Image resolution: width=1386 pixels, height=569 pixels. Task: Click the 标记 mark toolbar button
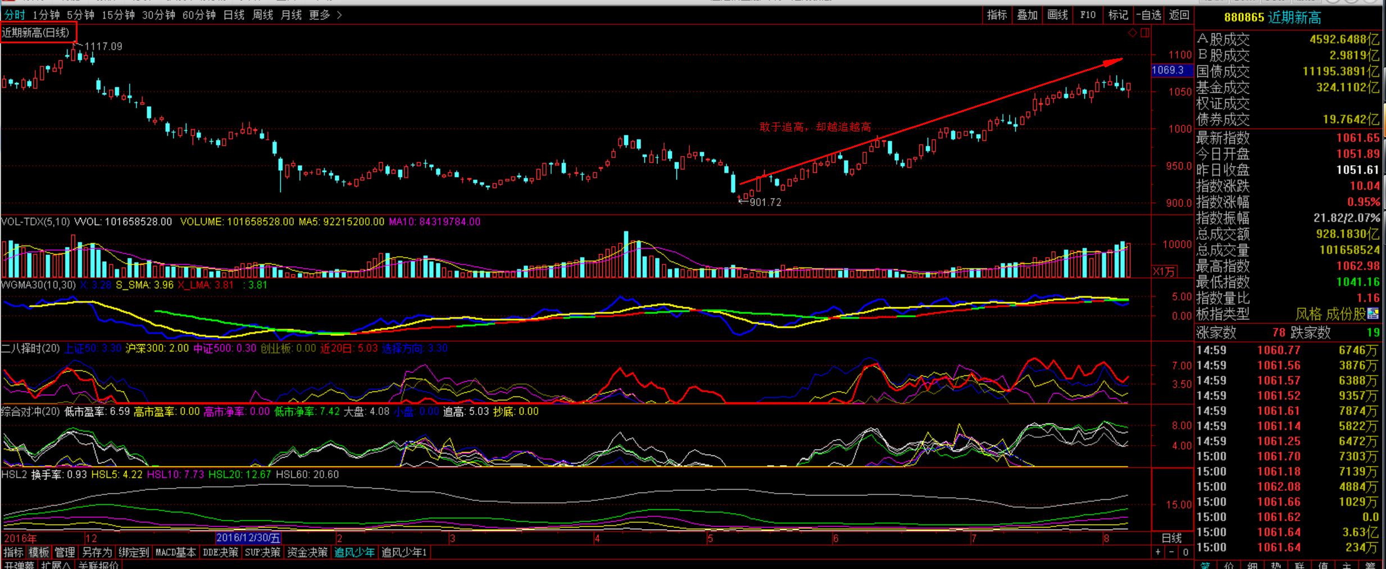coord(1118,15)
